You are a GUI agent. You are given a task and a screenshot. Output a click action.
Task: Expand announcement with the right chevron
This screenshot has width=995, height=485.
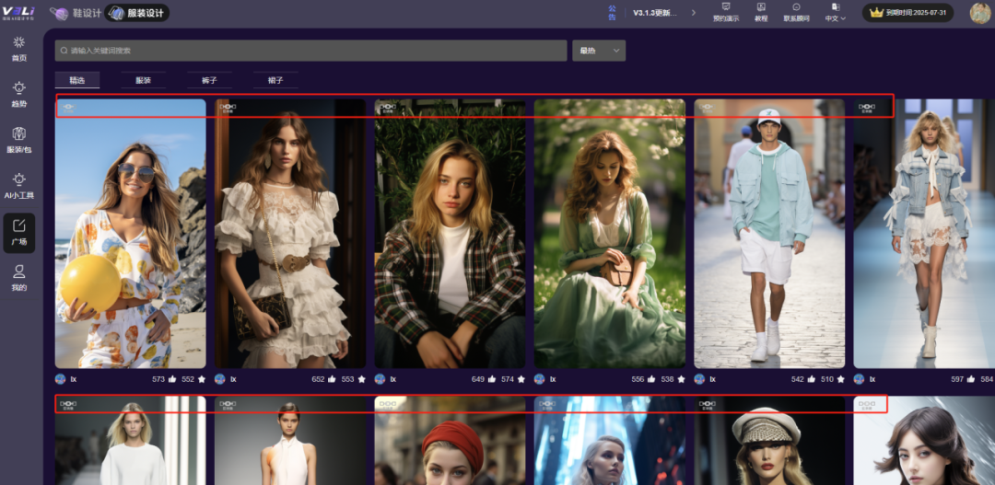tap(693, 13)
